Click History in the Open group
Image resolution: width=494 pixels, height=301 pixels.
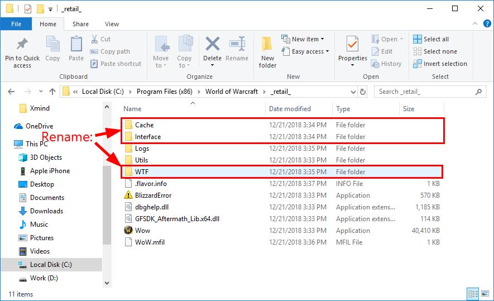(386, 64)
